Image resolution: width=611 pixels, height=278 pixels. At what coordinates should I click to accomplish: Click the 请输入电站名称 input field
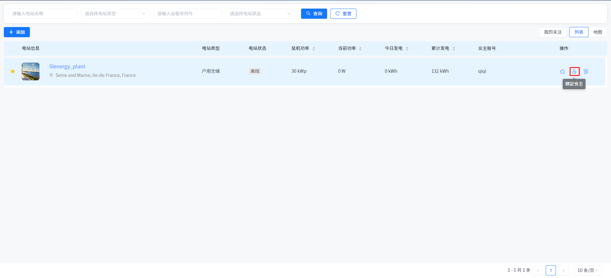(x=43, y=14)
